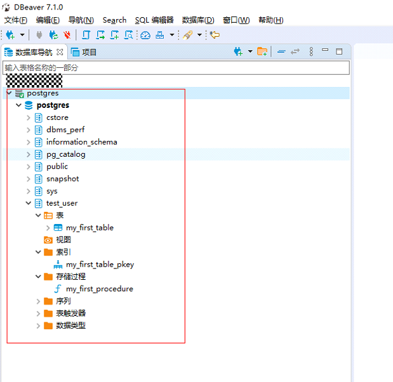The width and height of the screenshot is (393, 382).
Task: Switch to the 项目 tab
Action: 84,52
